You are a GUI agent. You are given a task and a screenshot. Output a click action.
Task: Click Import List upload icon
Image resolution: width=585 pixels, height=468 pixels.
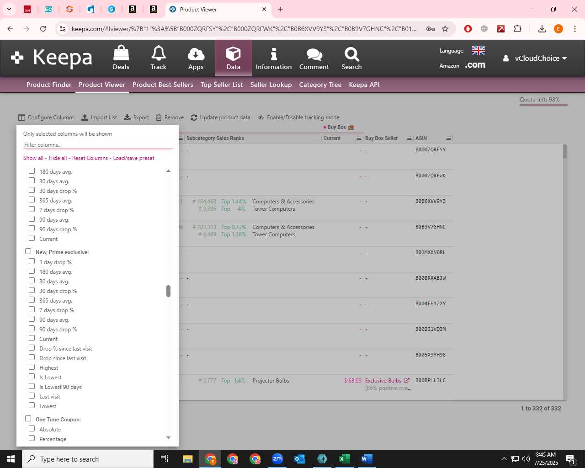[x=85, y=117]
